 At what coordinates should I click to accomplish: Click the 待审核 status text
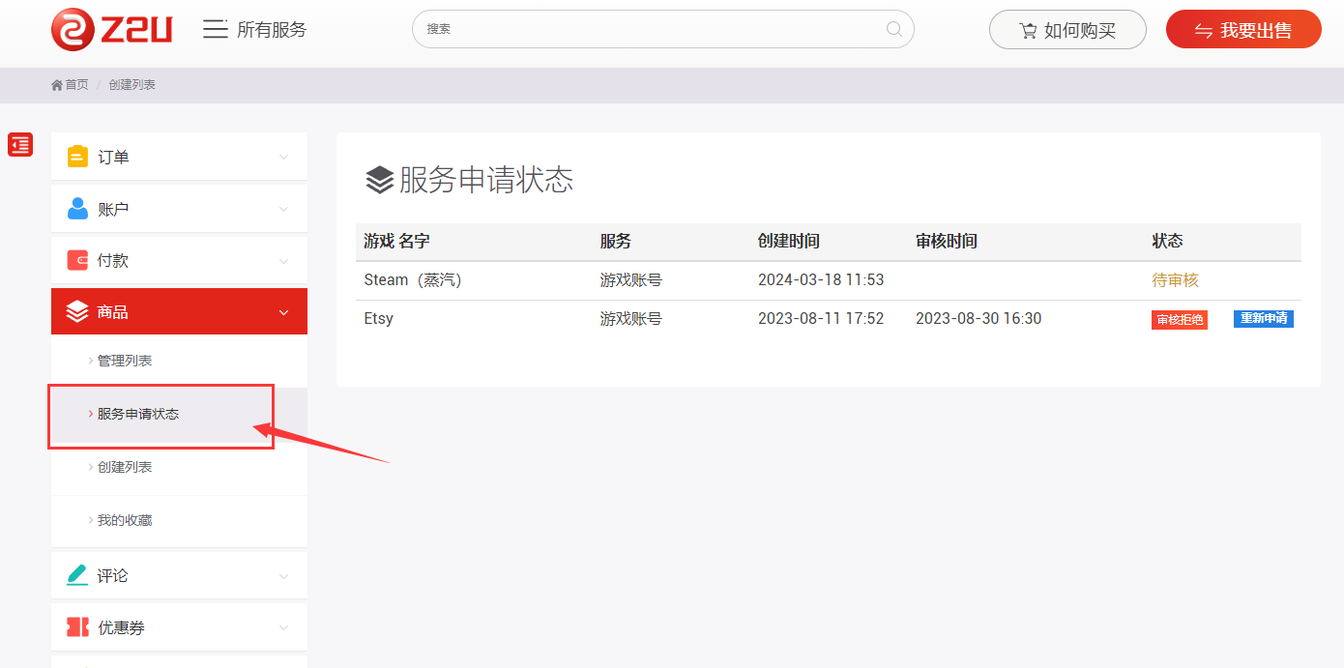click(x=1175, y=280)
